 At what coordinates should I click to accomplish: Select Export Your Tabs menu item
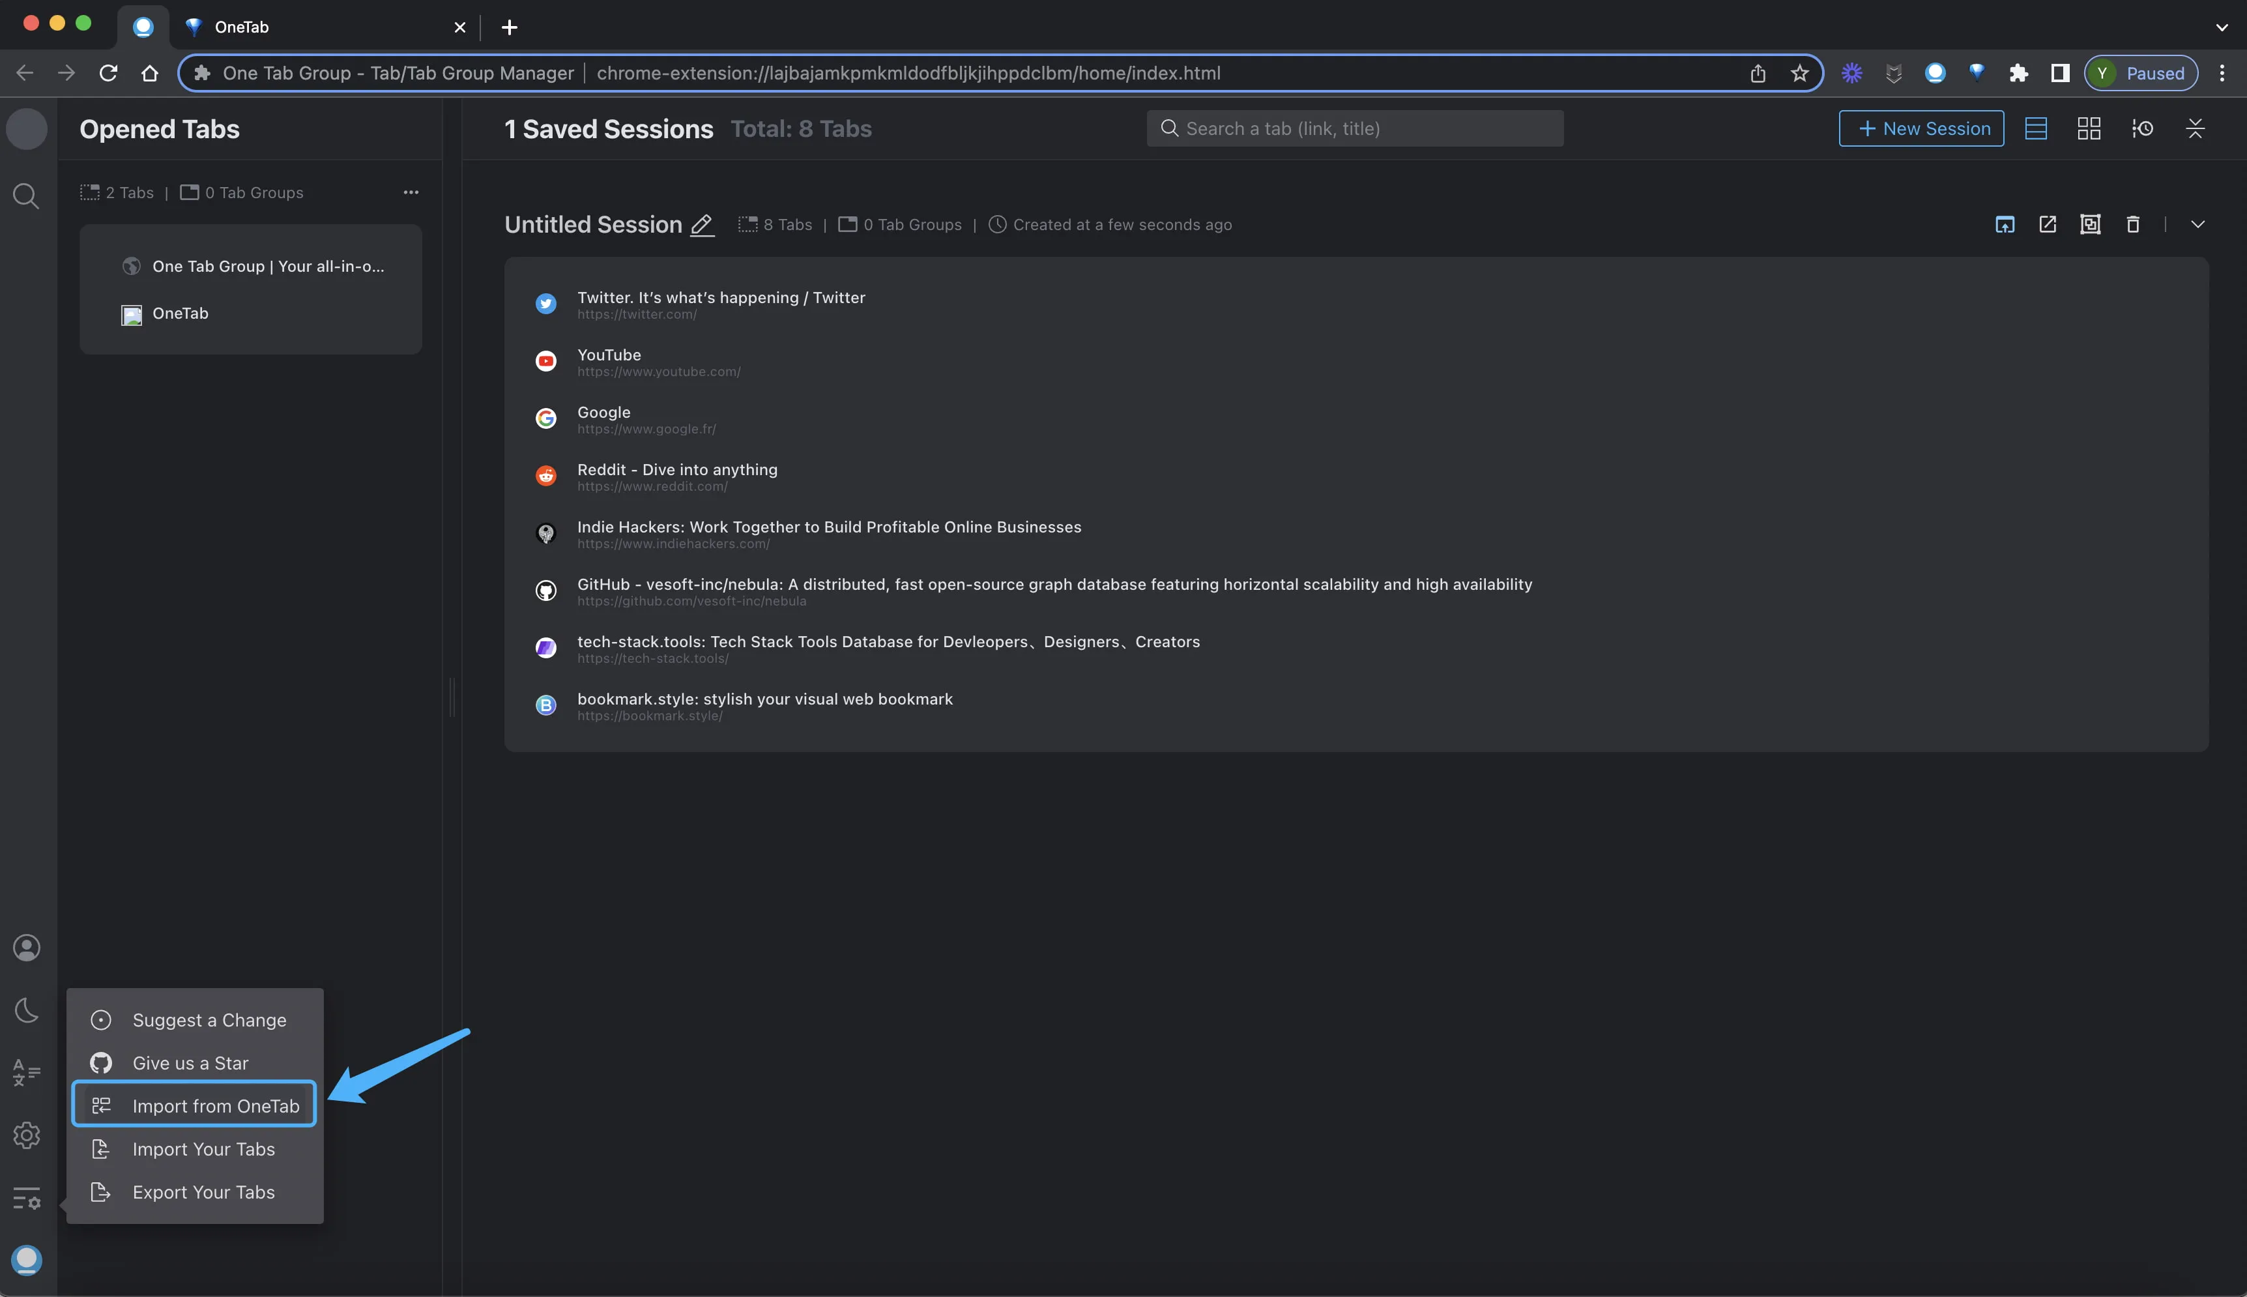coord(203,1192)
